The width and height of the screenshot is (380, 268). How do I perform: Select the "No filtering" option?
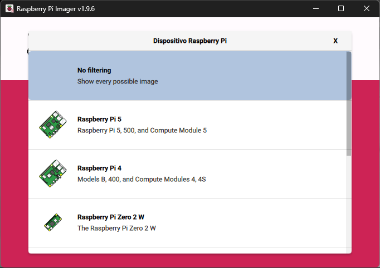point(94,71)
